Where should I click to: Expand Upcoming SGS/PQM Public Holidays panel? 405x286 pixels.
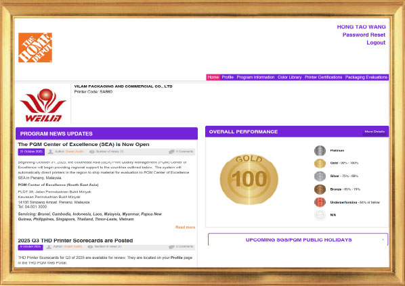click(x=298, y=239)
